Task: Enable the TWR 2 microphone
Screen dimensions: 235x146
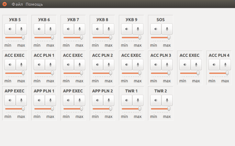Action: [167, 100]
